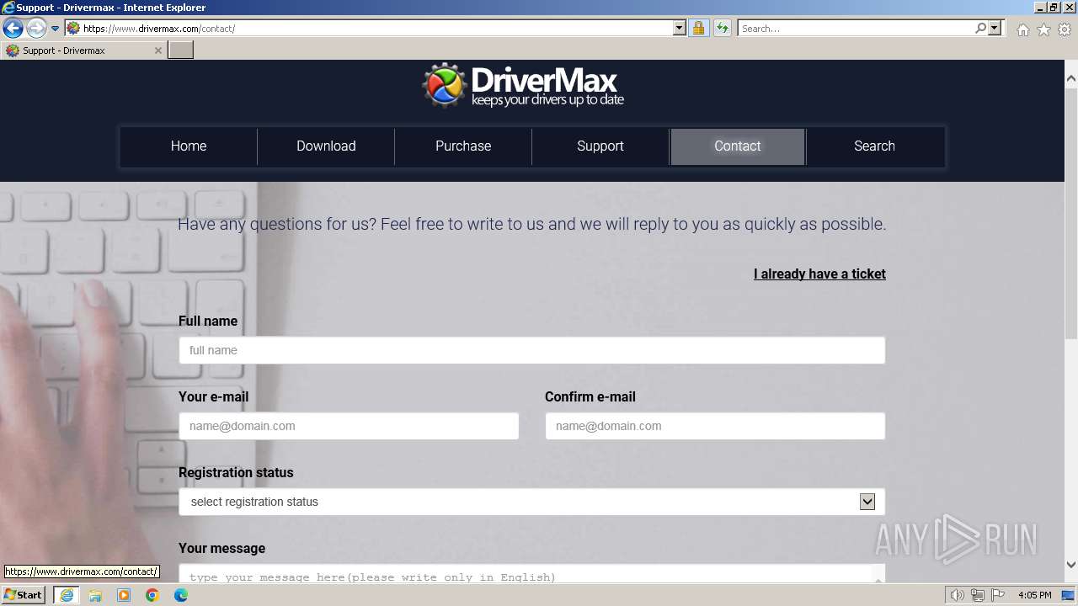Click the show desktop icon by clock
The width and height of the screenshot is (1078, 606).
click(x=1069, y=595)
